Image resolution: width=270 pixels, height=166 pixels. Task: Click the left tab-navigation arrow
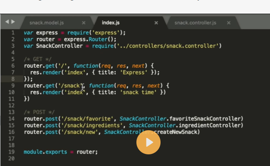(7, 22)
